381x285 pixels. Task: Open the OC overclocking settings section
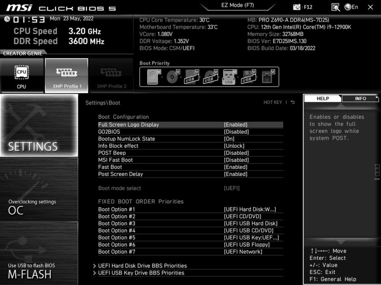[x=39, y=189]
